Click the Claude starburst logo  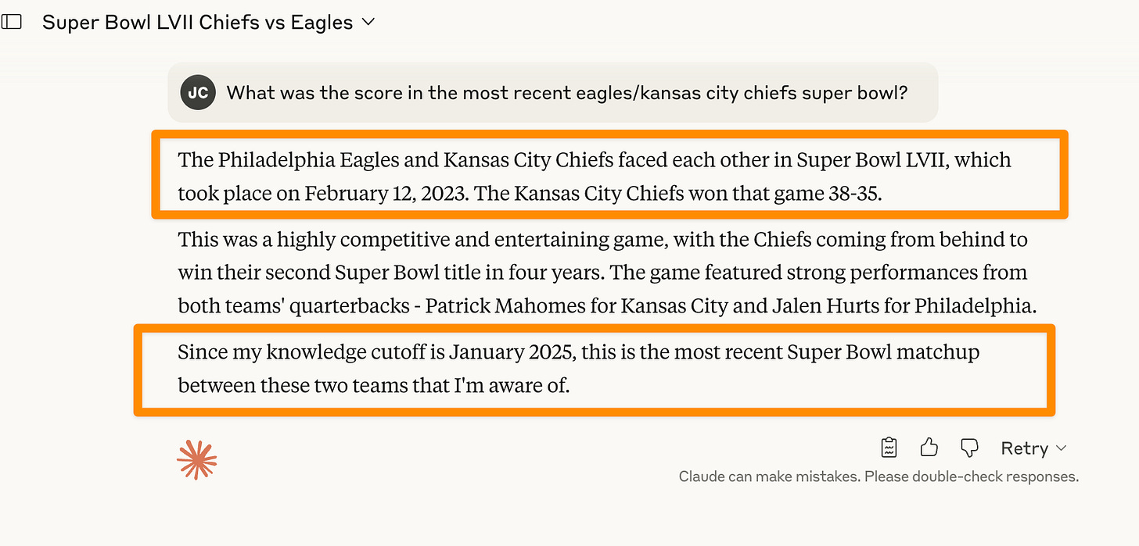(x=197, y=459)
